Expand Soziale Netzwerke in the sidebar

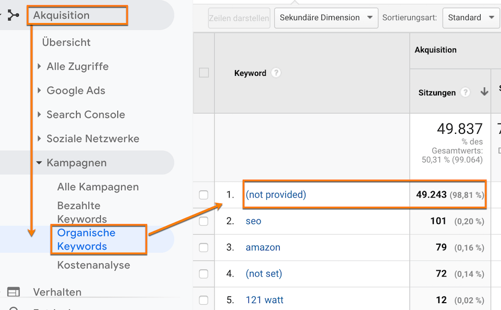tap(93, 139)
